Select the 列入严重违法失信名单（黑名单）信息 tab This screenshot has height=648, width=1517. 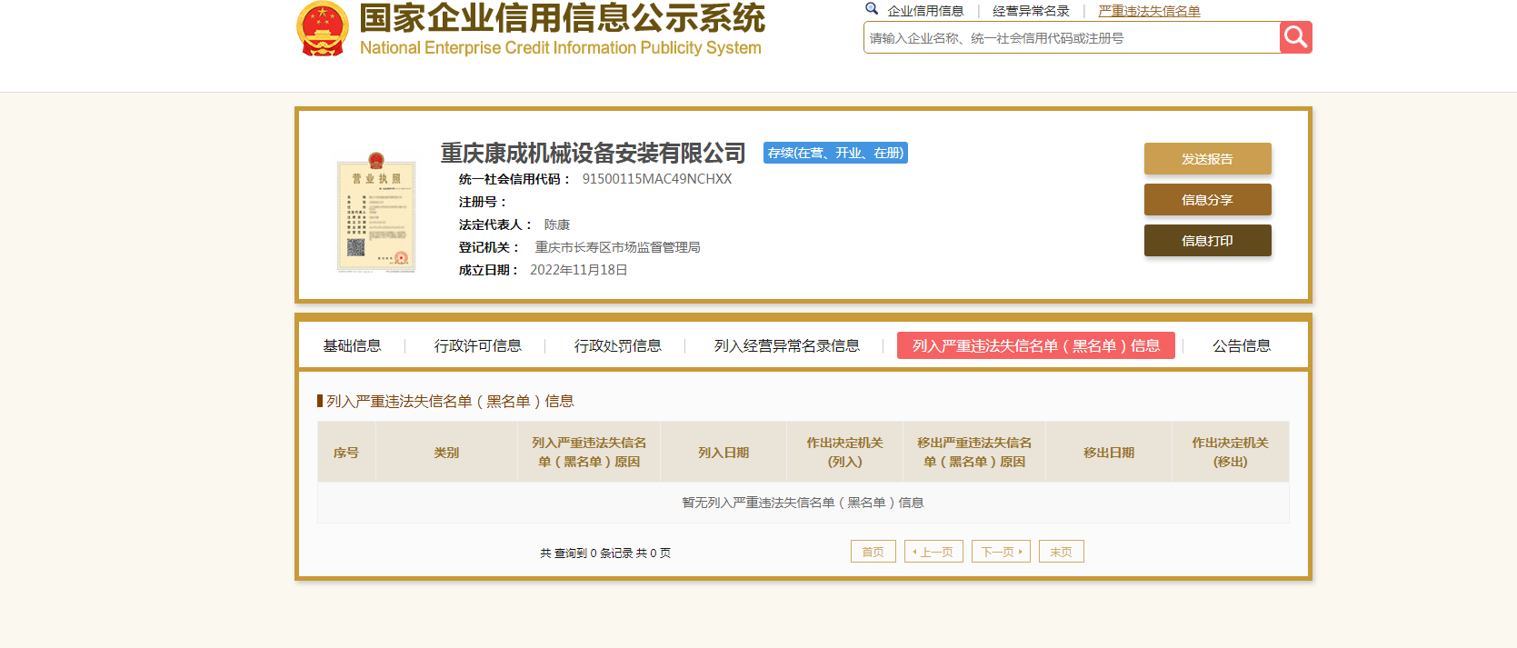1035,345
